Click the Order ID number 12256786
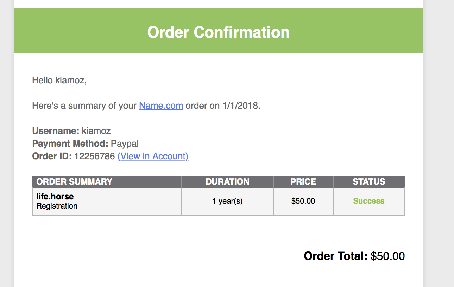 pyautogui.click(x=94, y=156)
